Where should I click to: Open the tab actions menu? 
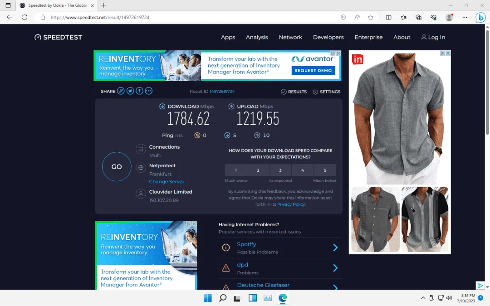[8, 5]
